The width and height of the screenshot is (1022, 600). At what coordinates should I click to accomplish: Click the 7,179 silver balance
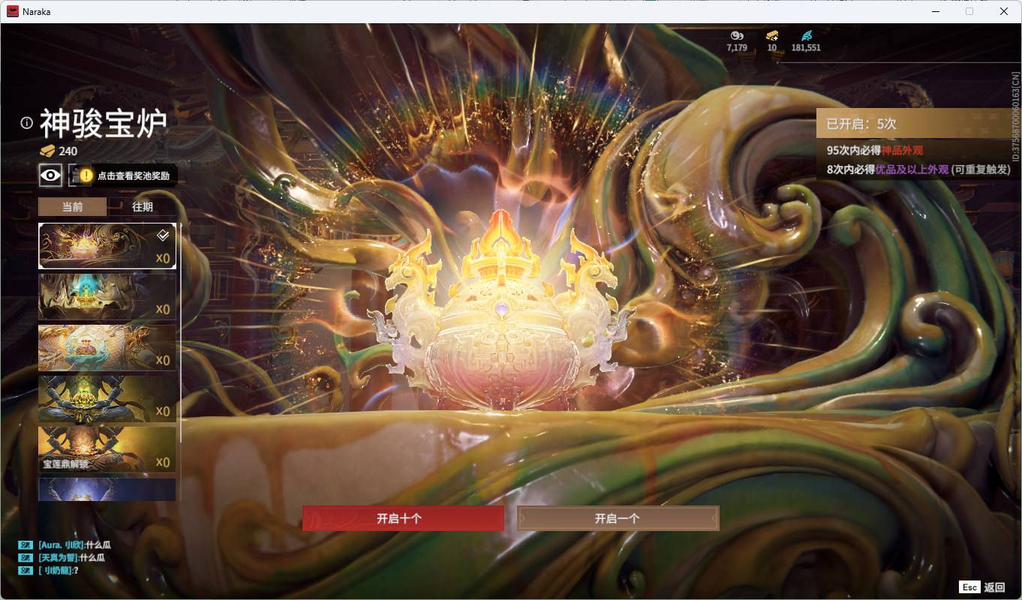pos(737,48)
